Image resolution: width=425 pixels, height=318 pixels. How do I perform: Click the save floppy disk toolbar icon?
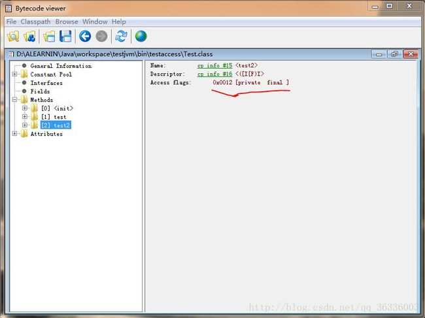65,37
